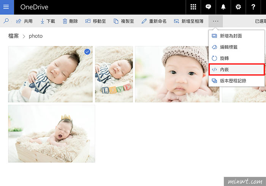Viewport: 266px width, 186px height.
Task: Click the 刪除 delete button
Action: coord(70,21)
